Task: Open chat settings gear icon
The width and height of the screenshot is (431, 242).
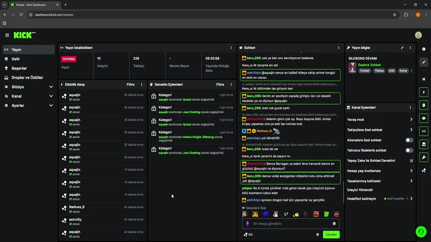Action: [x=318, y=235]
